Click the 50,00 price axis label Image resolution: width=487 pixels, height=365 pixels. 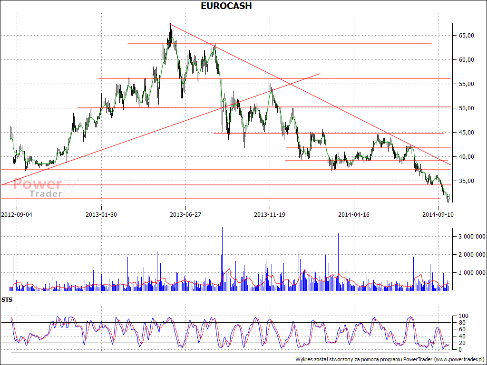(466, 108)
